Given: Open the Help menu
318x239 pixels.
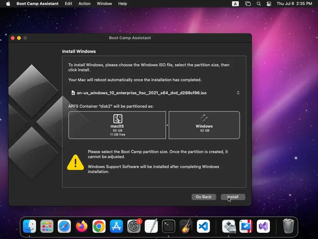Looking at the screenshot, I should pos(122,4).
